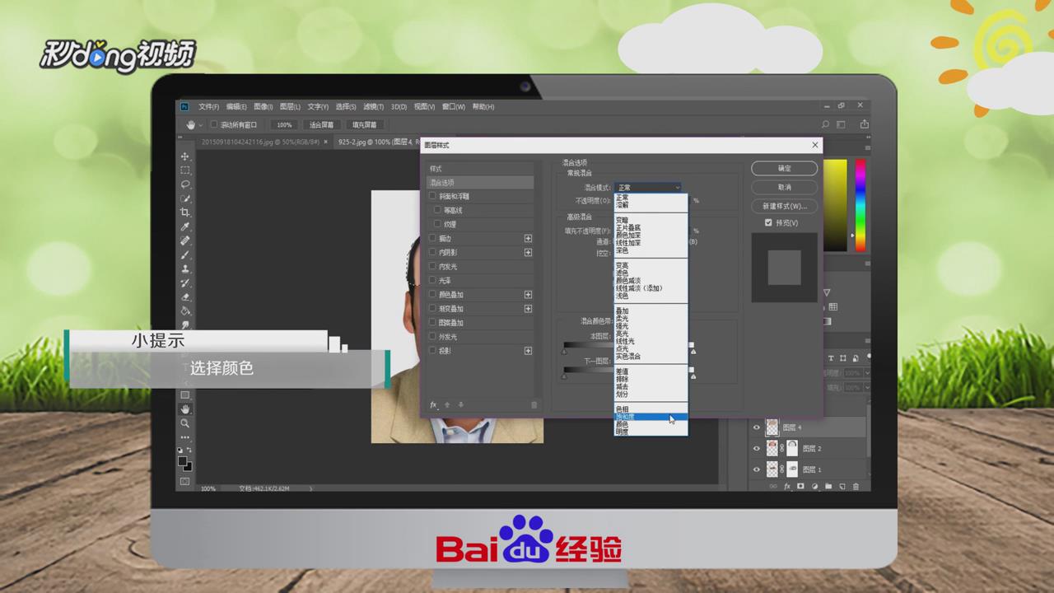Enable 斜面和浮雕 style checkbox
This screenshot has height=593, width=1054.
click(x=432, y=196)
